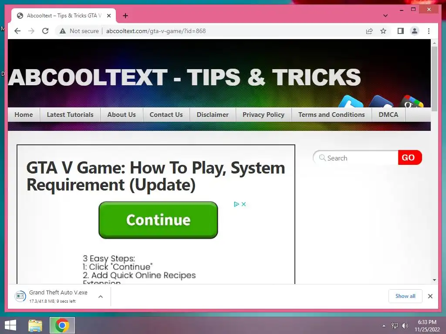Reload the current page
This screenshot has height=334, width=446.
coord(45,31)
